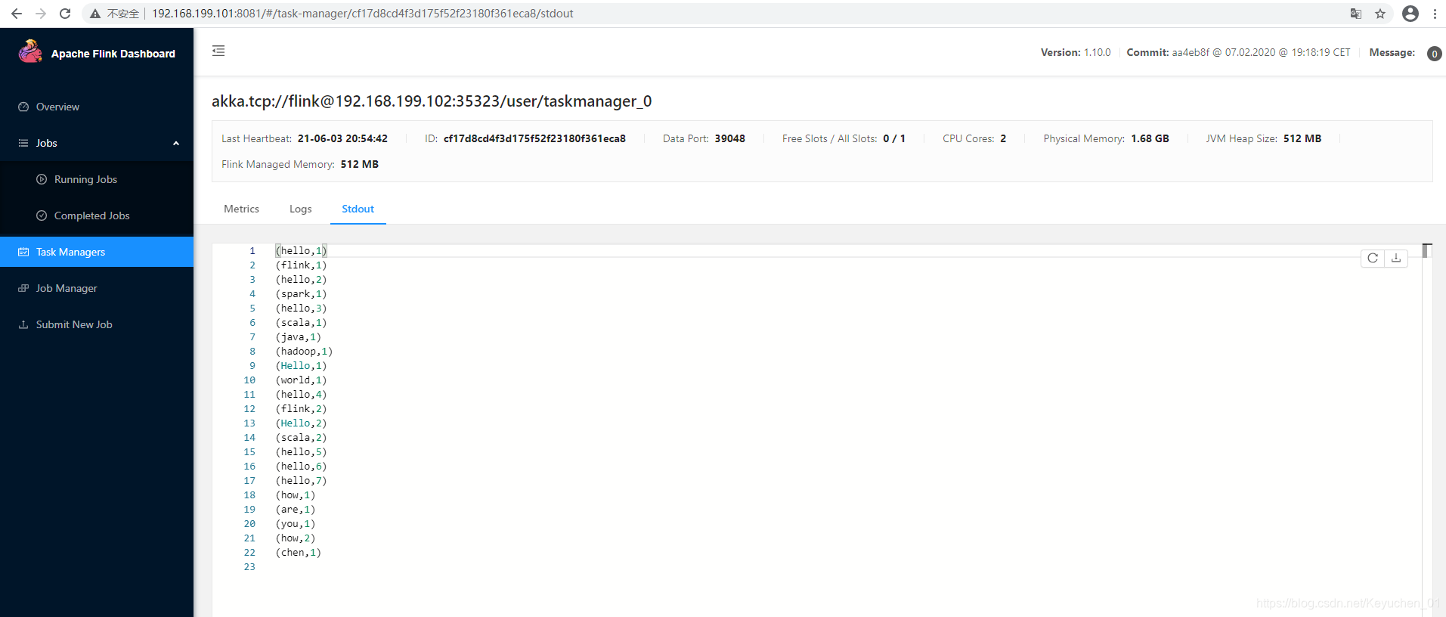The width and height of the screenshot is (1446, 617).
Task: Open Completed Jobs list
Action: 97,215
